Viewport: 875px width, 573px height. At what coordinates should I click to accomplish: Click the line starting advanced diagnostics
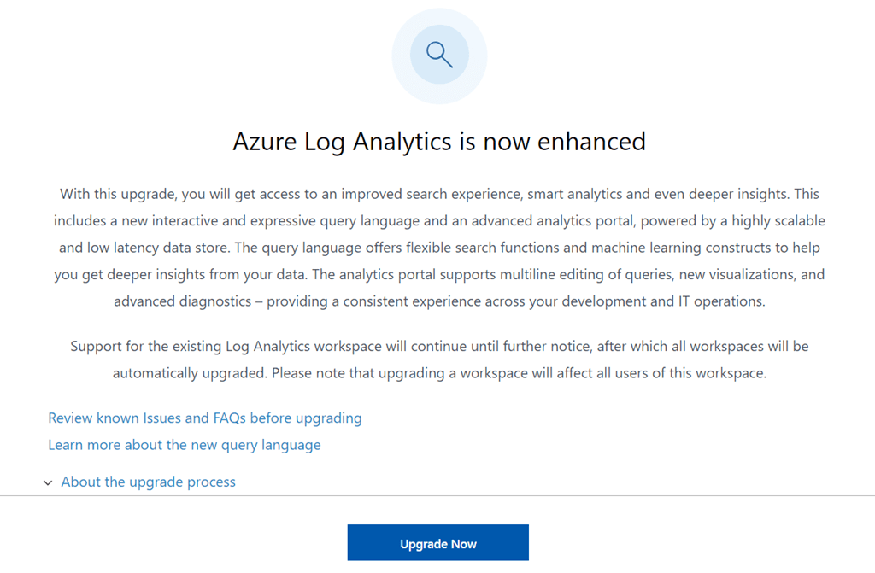point(439,301)
